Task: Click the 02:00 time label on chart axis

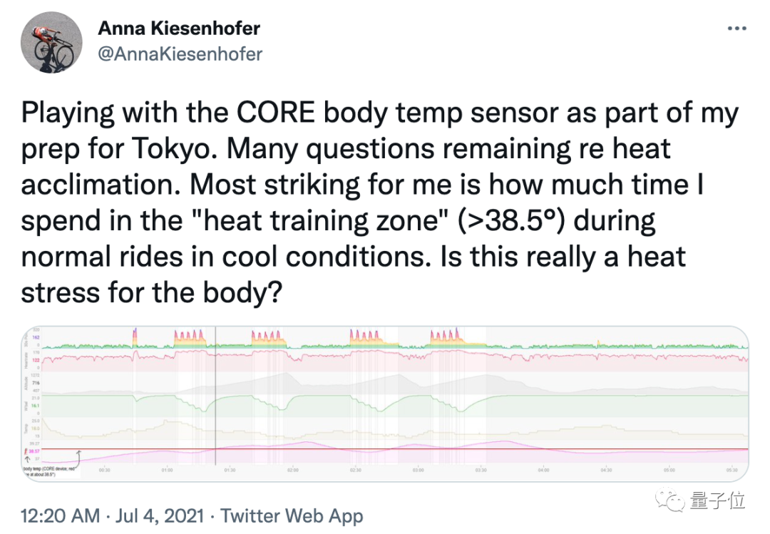Action: (292, 471)
